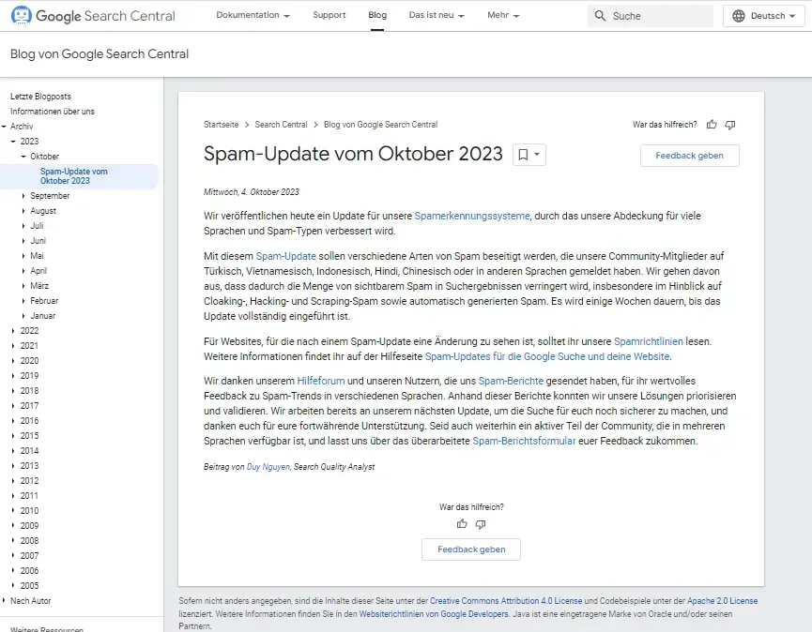Open the Mehr dropdown menu

(503, 15)
